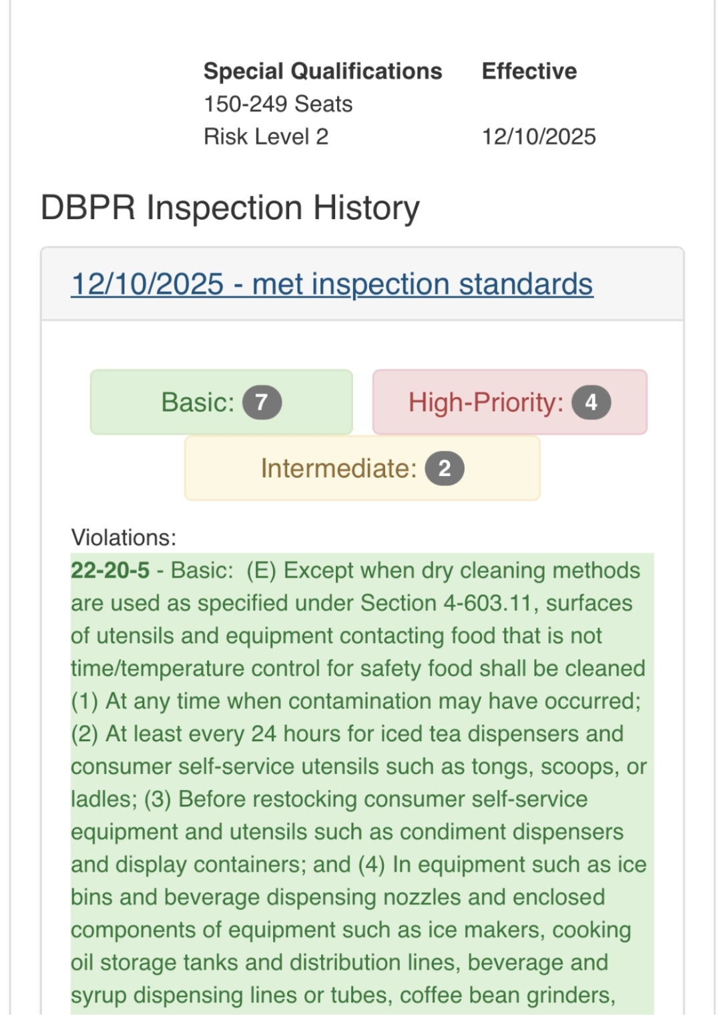Click the Basic violations count badge

[262, 401]
